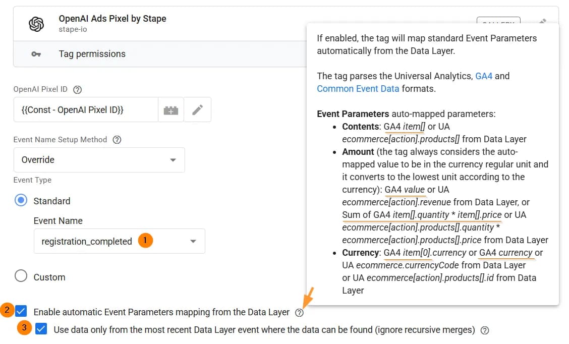
Task: Open the Common Event Data link
Action: (358, 89)
